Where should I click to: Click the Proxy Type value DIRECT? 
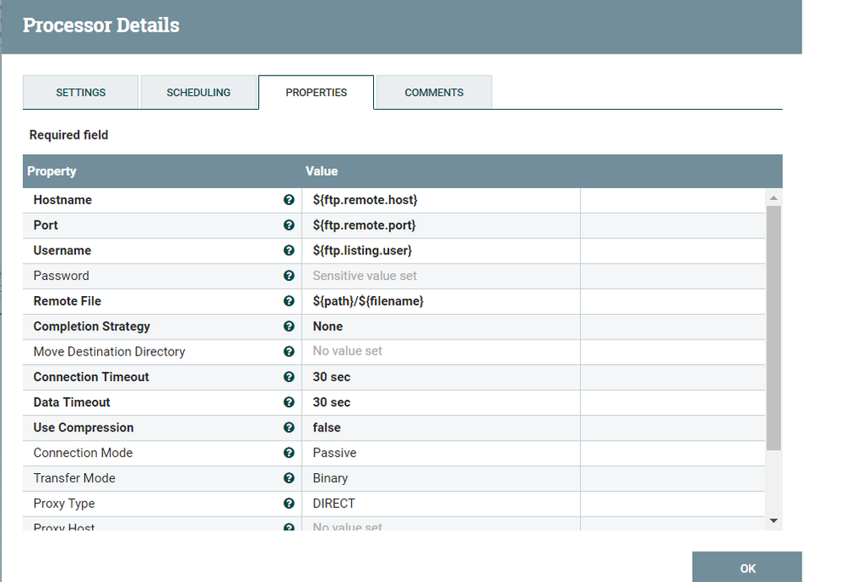point(334,504)
